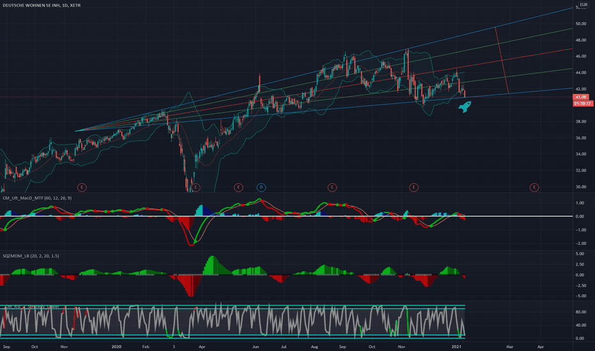The image size is (595, 351).
Task: Click the Jun label on the time axis
Action: pos(256,347)
